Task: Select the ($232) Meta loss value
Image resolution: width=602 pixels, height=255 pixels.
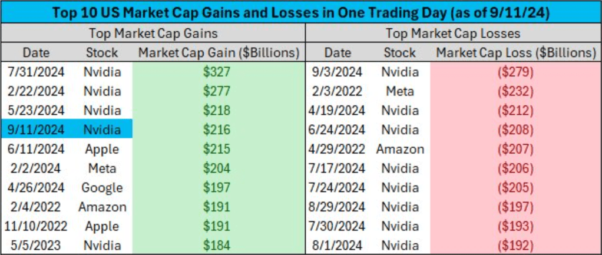Action: (515, 91)
